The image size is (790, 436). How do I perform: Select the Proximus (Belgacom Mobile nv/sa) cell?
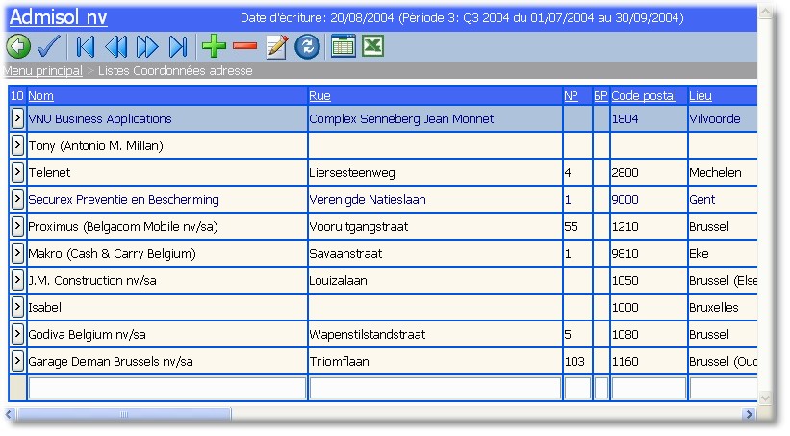[167, 227]
